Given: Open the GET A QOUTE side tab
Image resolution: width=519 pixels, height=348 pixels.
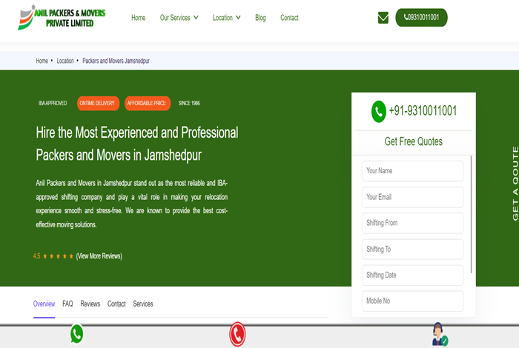Looking at the screenshot, I should coord(515,184).
